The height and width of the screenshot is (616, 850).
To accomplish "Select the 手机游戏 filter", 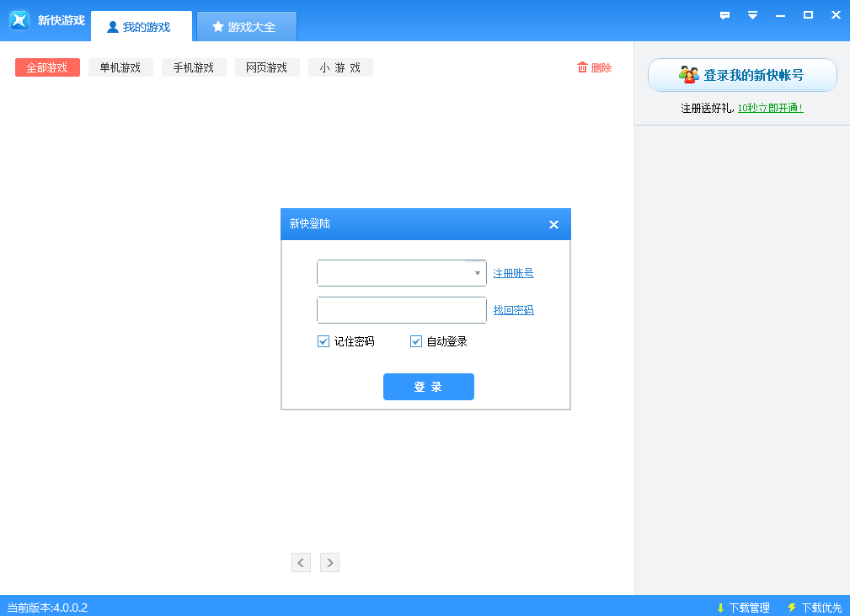I will point(194,67).
